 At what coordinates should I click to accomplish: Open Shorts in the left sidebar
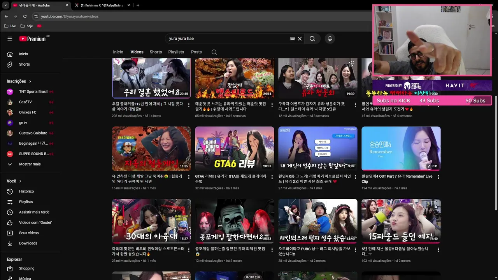(x=24, y=64)
